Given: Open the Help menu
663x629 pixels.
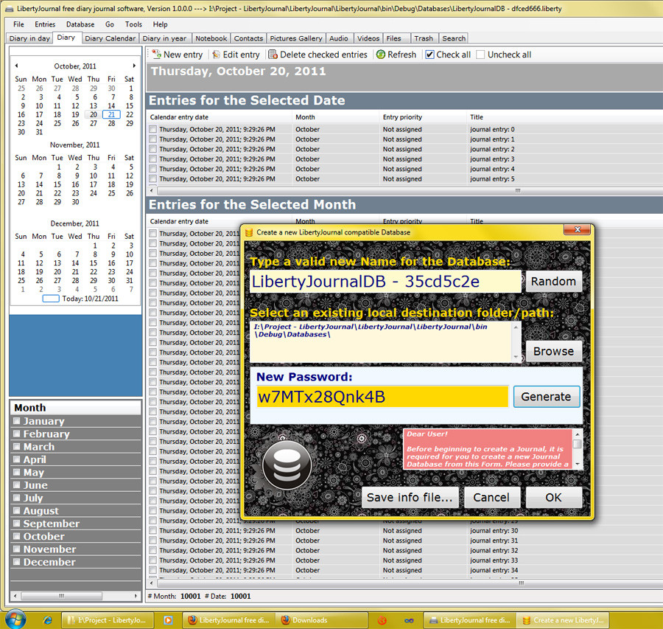Looking at the screenshot, I should pos(161,24).
